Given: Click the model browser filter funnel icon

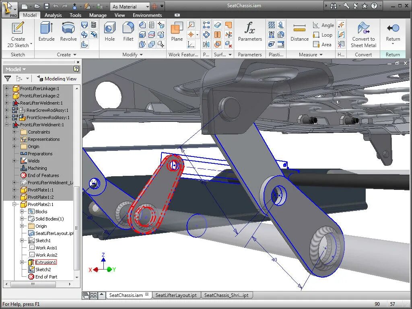Looking at the screenshot, I should 8,78.
